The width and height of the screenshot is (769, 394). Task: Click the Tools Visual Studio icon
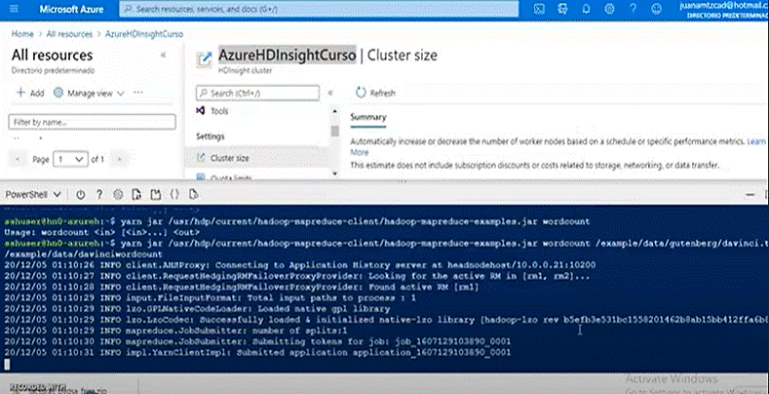(200, 111)
